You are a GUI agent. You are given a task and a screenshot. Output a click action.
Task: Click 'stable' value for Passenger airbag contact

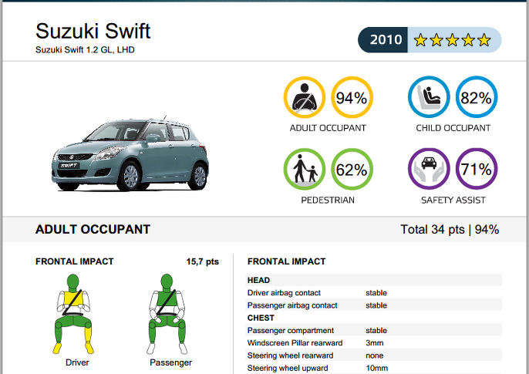[x=376, y=305]
